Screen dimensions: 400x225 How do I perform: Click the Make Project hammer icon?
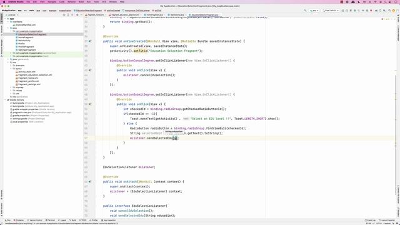tap(305, 11)
